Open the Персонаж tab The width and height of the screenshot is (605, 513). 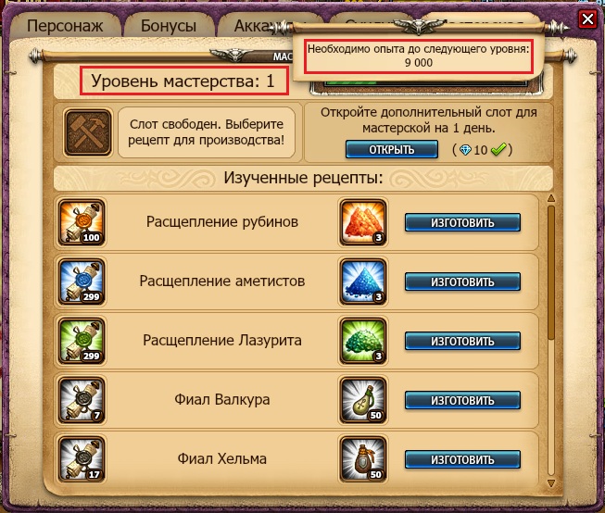point(65,25)
